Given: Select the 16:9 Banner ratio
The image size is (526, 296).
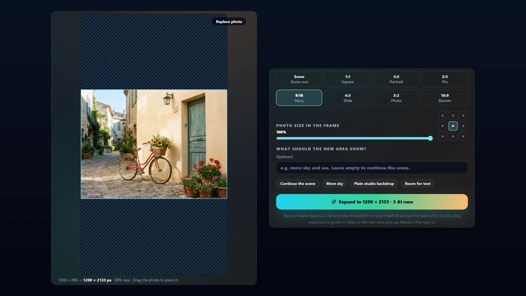Looking at the screenshot, I should (x=445, y=98).
